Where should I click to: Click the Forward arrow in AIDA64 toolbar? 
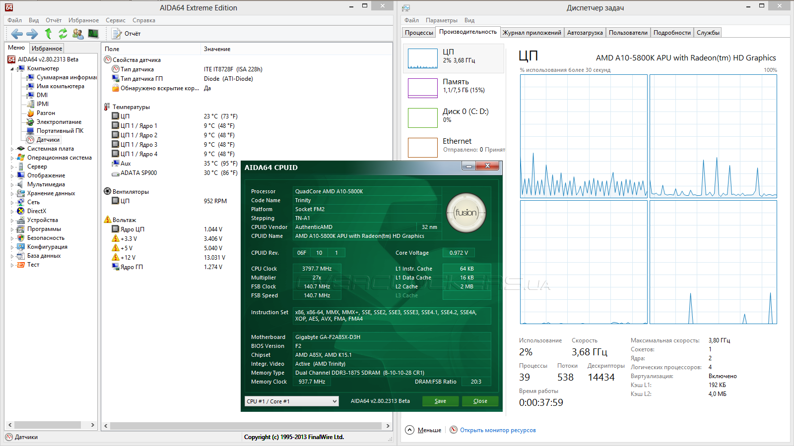coord(32,34)
